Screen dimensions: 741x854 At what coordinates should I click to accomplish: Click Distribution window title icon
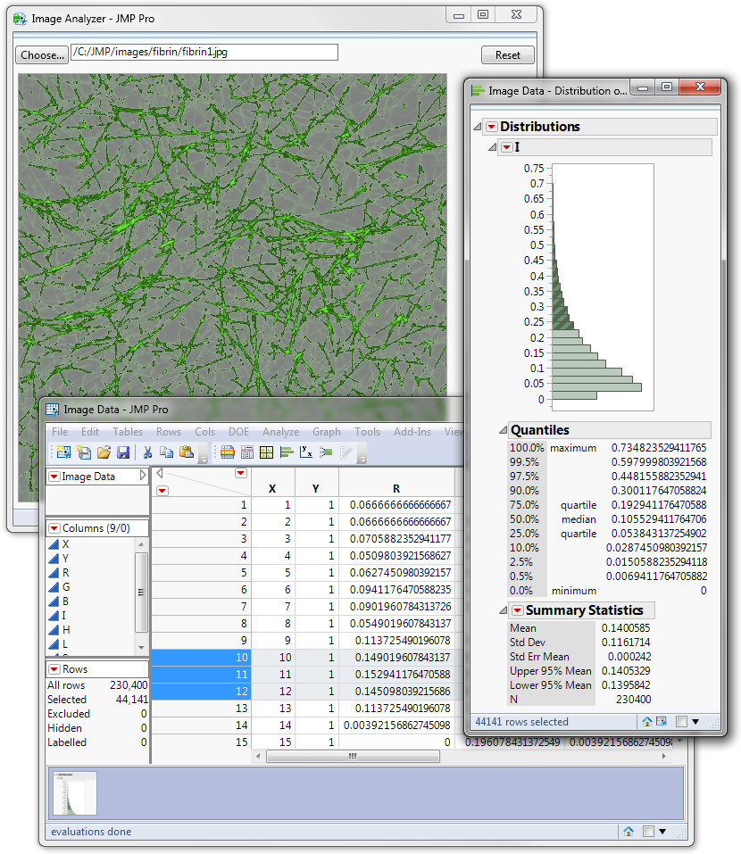click(478, 91)
